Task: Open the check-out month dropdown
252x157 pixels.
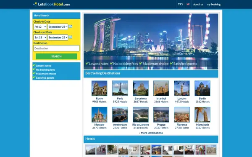Action: (58, 37)
